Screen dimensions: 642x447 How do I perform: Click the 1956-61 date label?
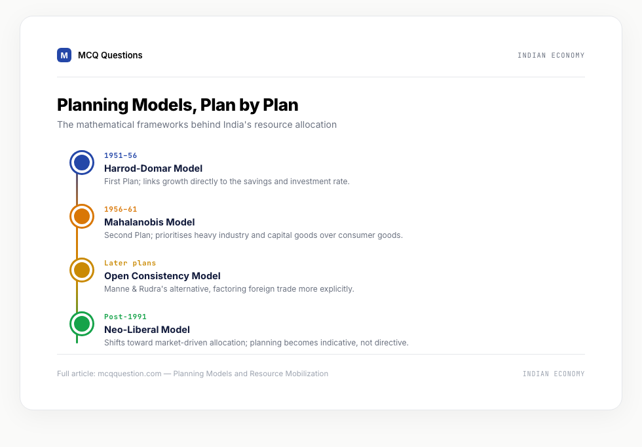click(121, 209)
